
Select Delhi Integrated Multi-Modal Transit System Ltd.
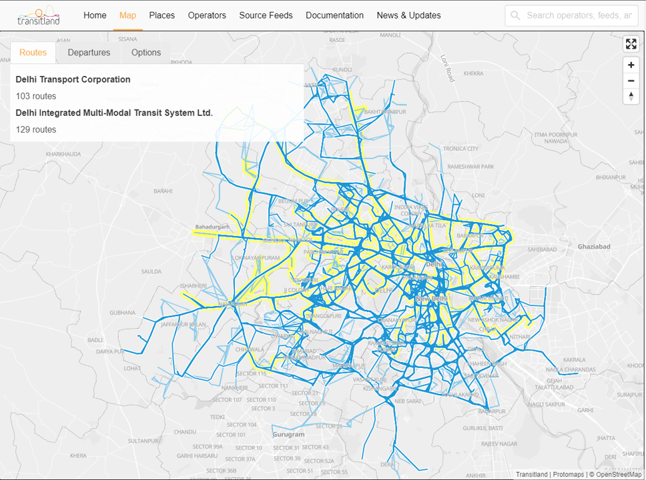(114, 113)
